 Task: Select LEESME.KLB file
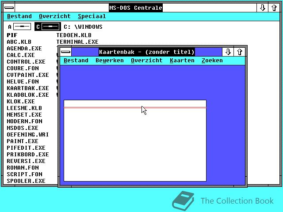(x=24, y=108)
